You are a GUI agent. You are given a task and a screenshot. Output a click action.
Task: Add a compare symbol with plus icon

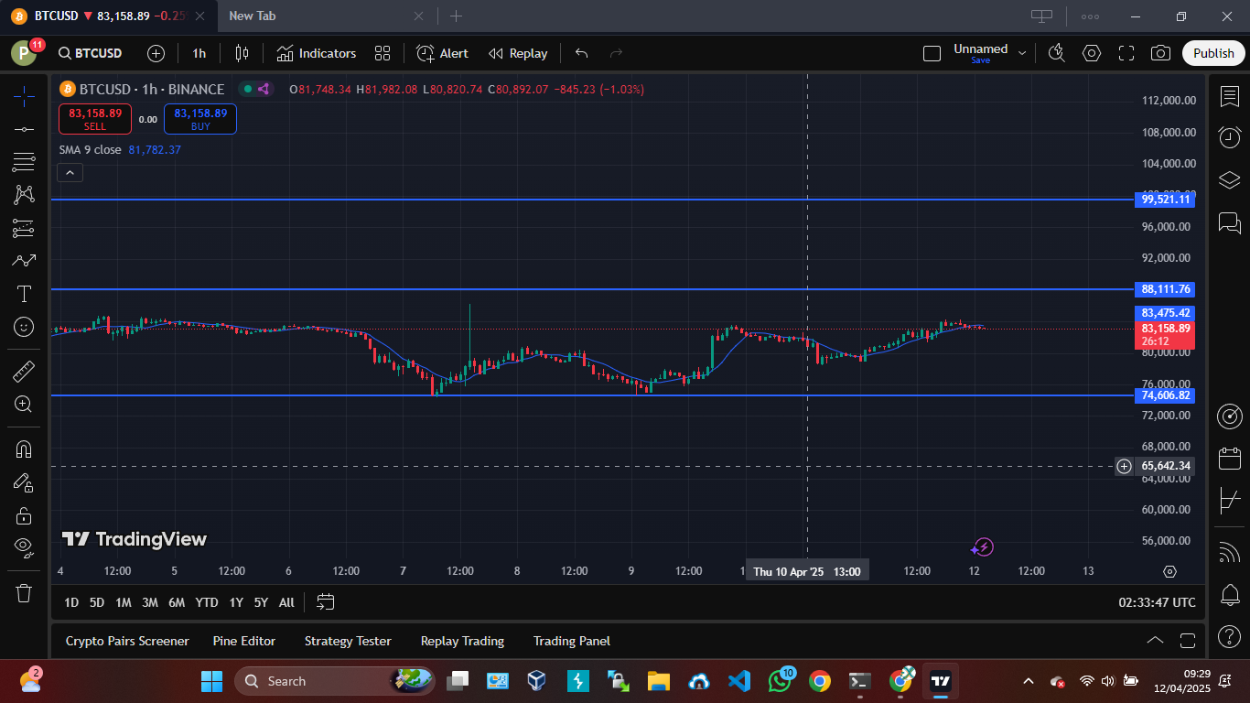pyautogui.click(x=156, y=53)
